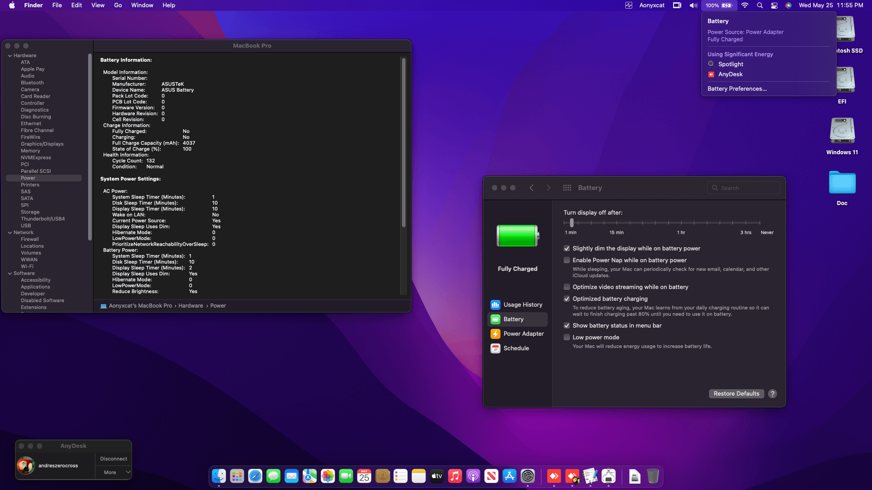Open System Preferences from the Dock

(528, 476)
